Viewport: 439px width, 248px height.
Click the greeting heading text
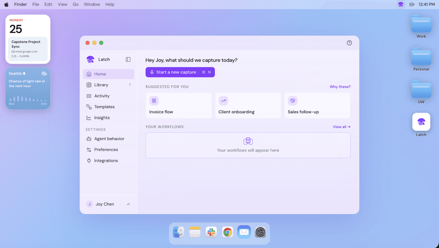coord(191,60)
